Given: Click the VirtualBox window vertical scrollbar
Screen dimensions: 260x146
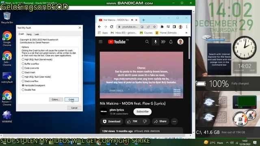Looking at the screenshot, I should tap(193, 72).
